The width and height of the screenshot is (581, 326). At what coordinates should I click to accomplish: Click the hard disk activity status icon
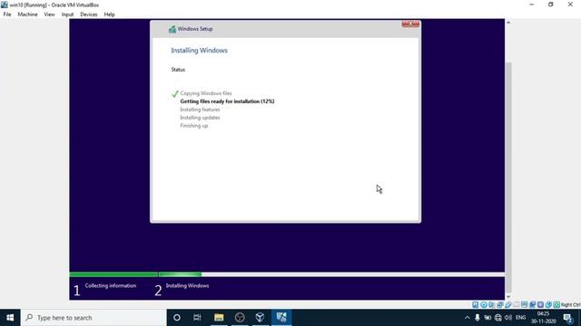[475, 304]
